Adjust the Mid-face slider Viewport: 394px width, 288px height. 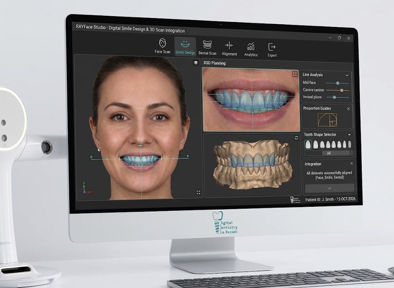point(337,83)
